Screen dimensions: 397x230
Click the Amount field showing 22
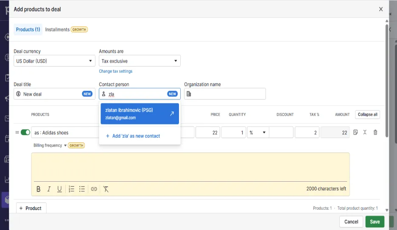coord(335,133)
